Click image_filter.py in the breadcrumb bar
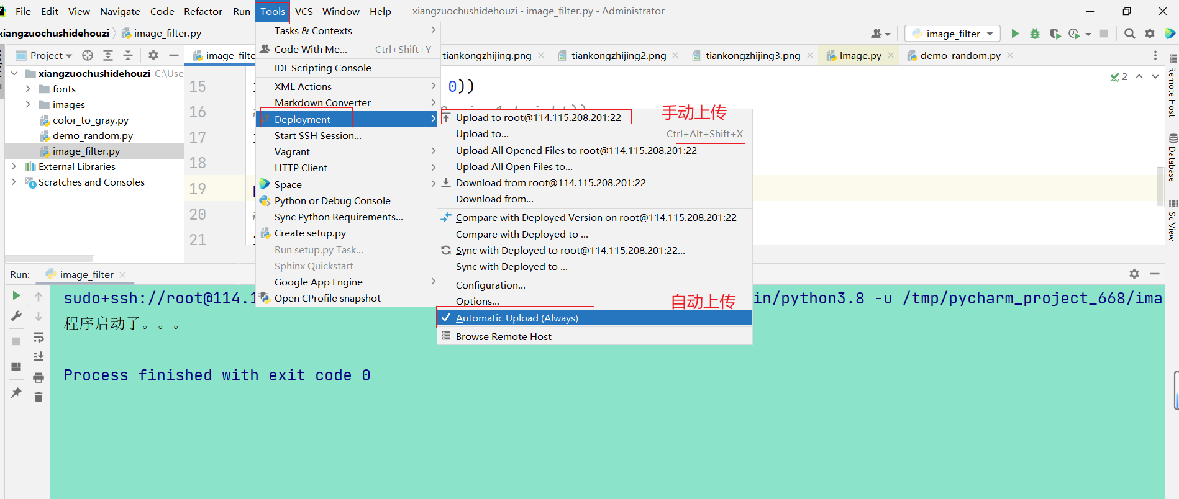The image size is (1179, 499). [x=162, y=33]
